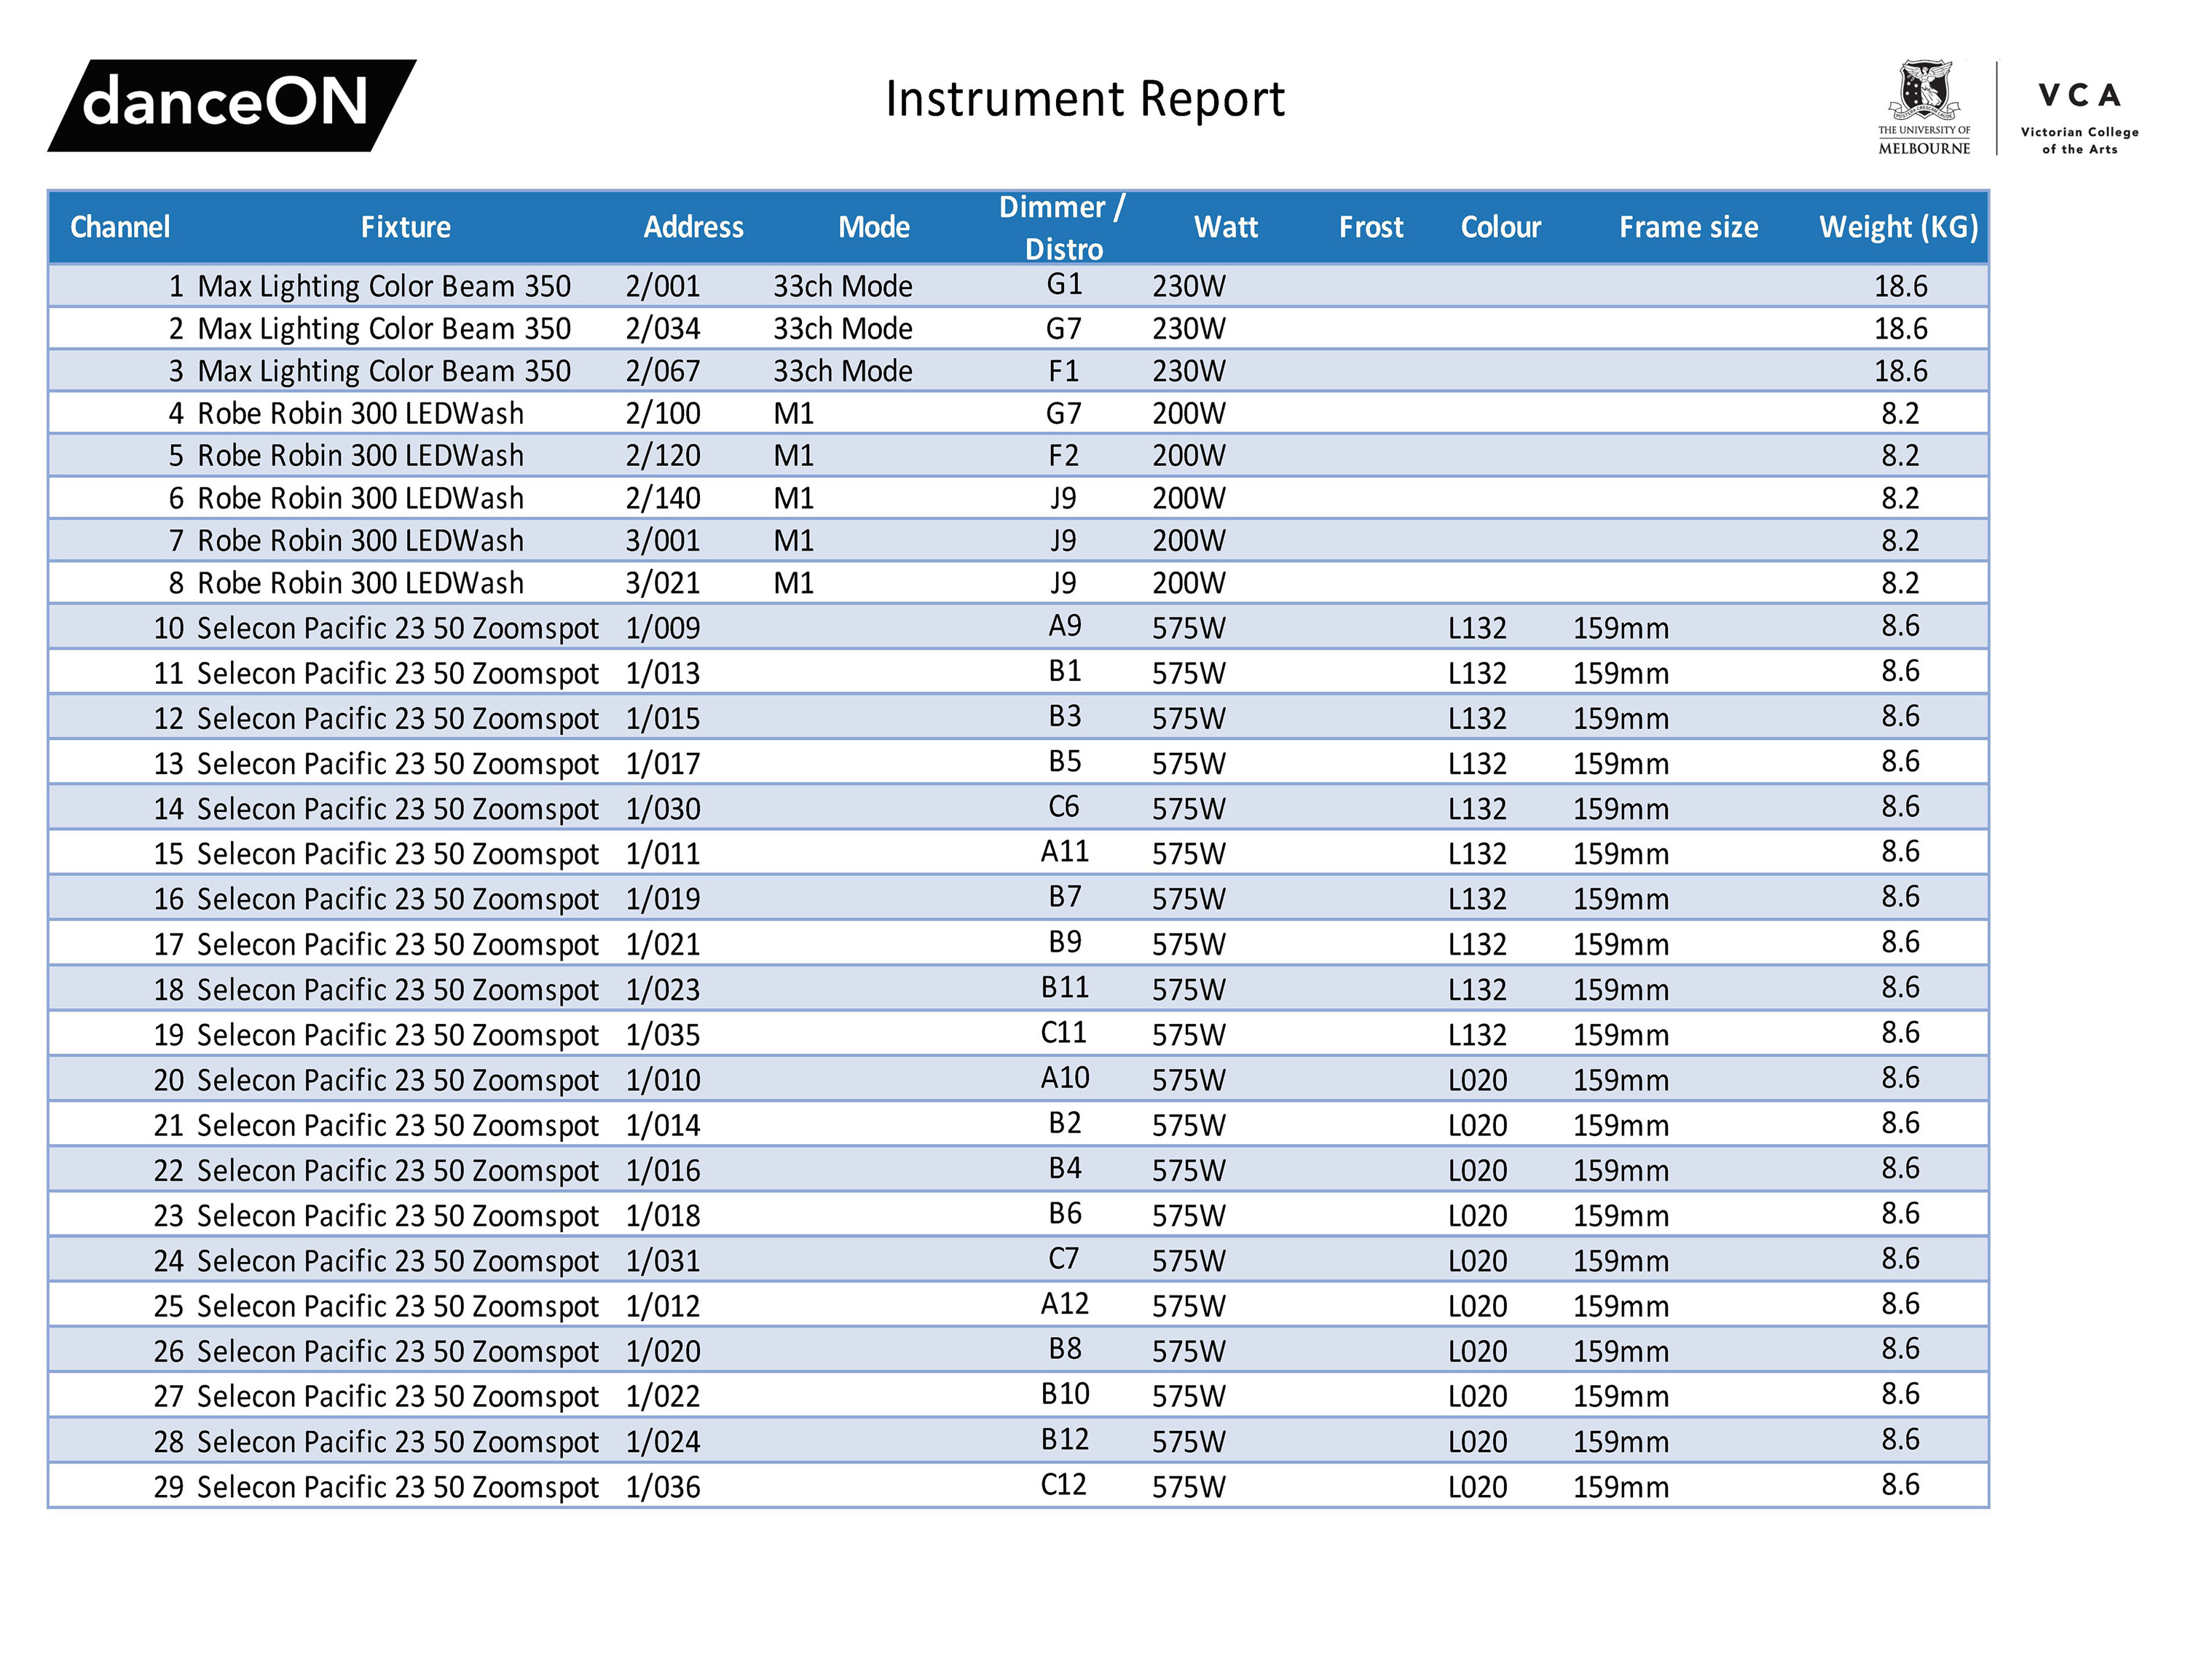Select address 1/035 for channel 19
Image resolution: width=2185 pixels, height=1680 pixels.
pos(662,1035)
